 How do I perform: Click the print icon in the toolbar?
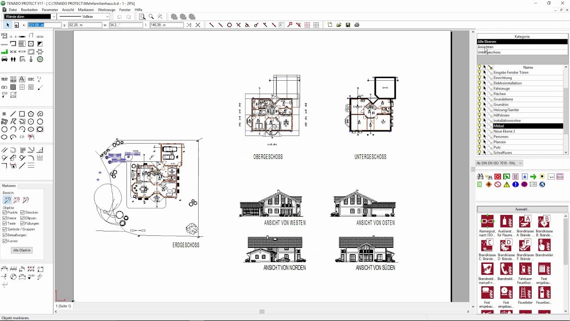point(357,25)
